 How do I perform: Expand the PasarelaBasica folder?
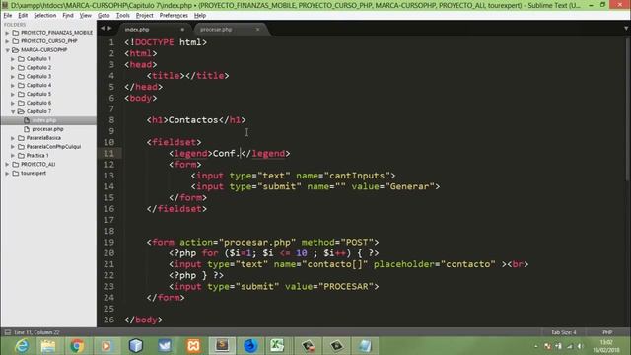tap(13, 138)
